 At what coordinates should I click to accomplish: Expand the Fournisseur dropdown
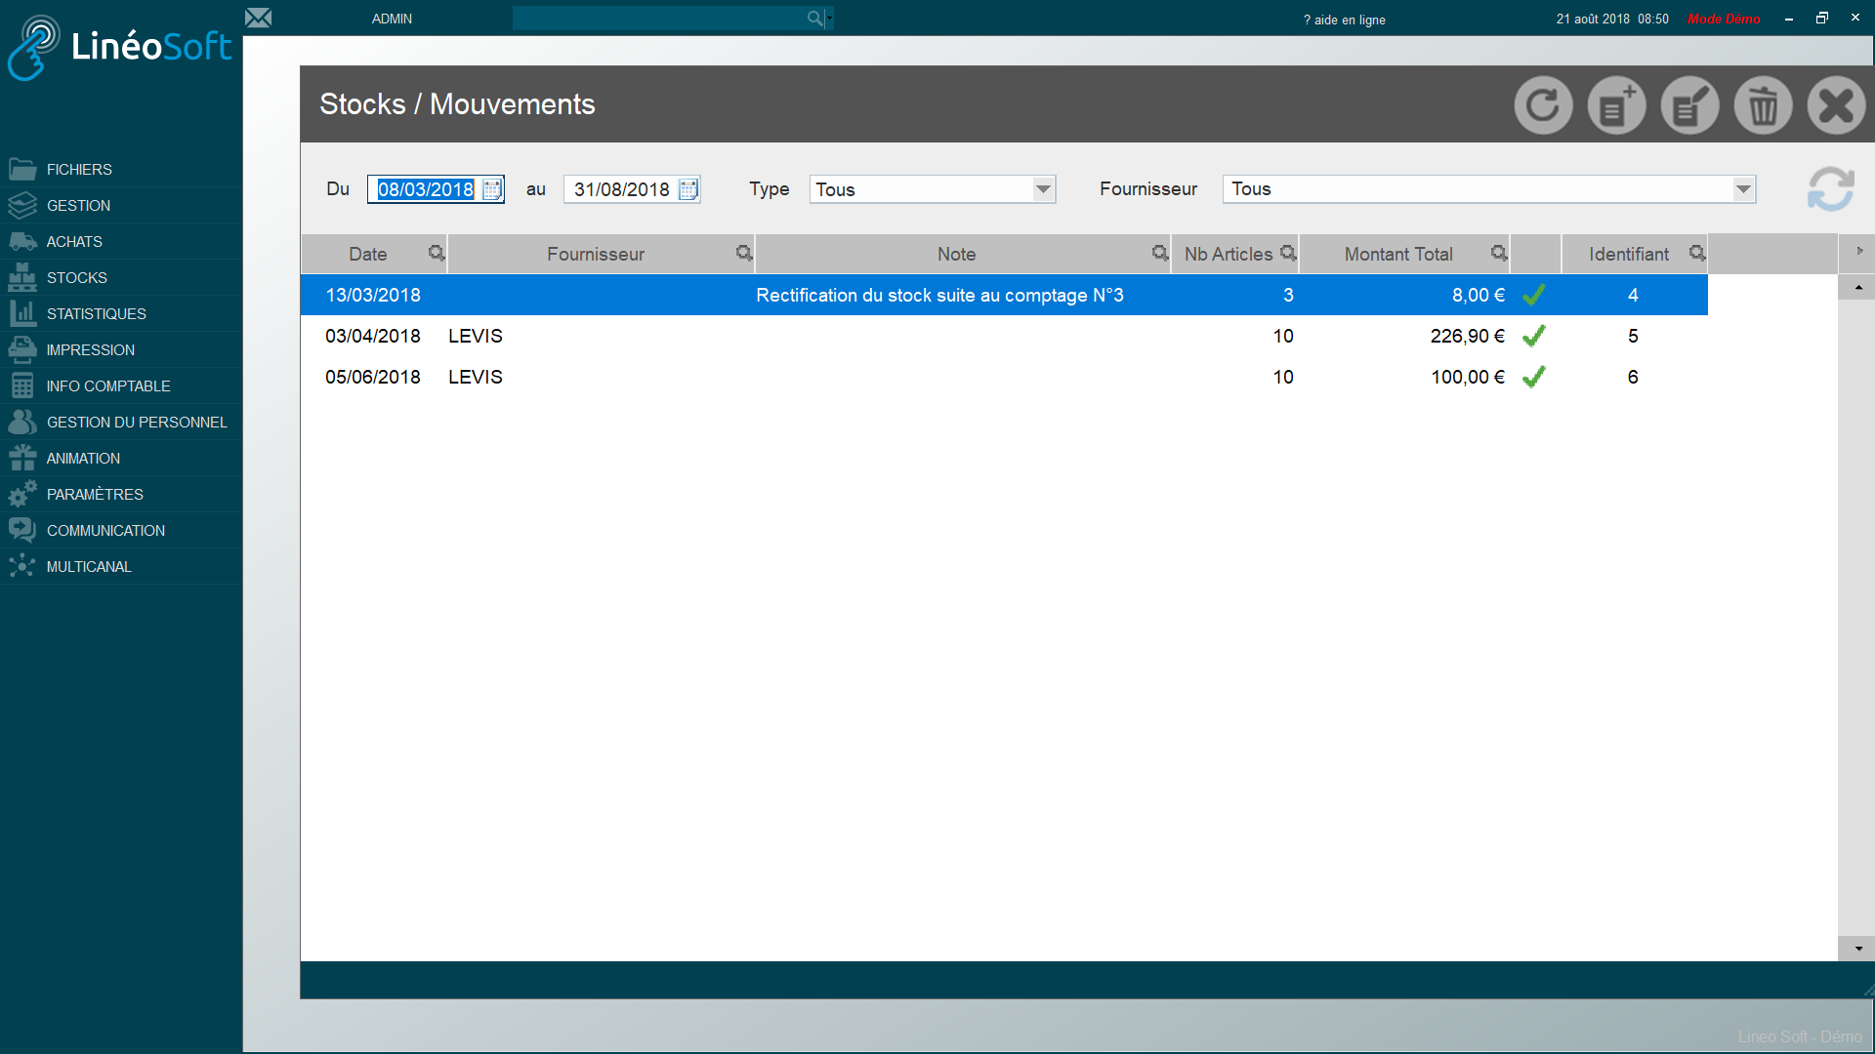click(x=1743, y=189)
